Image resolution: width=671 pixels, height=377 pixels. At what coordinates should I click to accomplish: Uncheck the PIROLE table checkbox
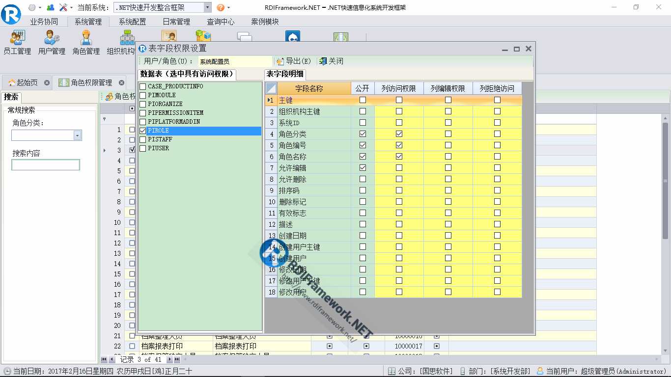pos(143,131)
